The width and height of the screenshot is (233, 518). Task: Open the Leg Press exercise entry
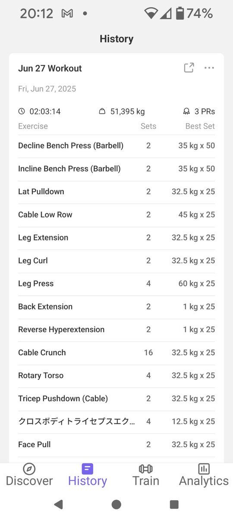pos(116,284)
